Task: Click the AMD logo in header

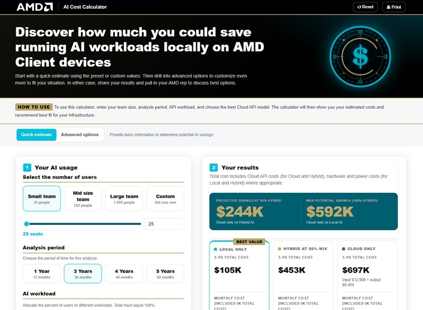Action: (35, 7)
